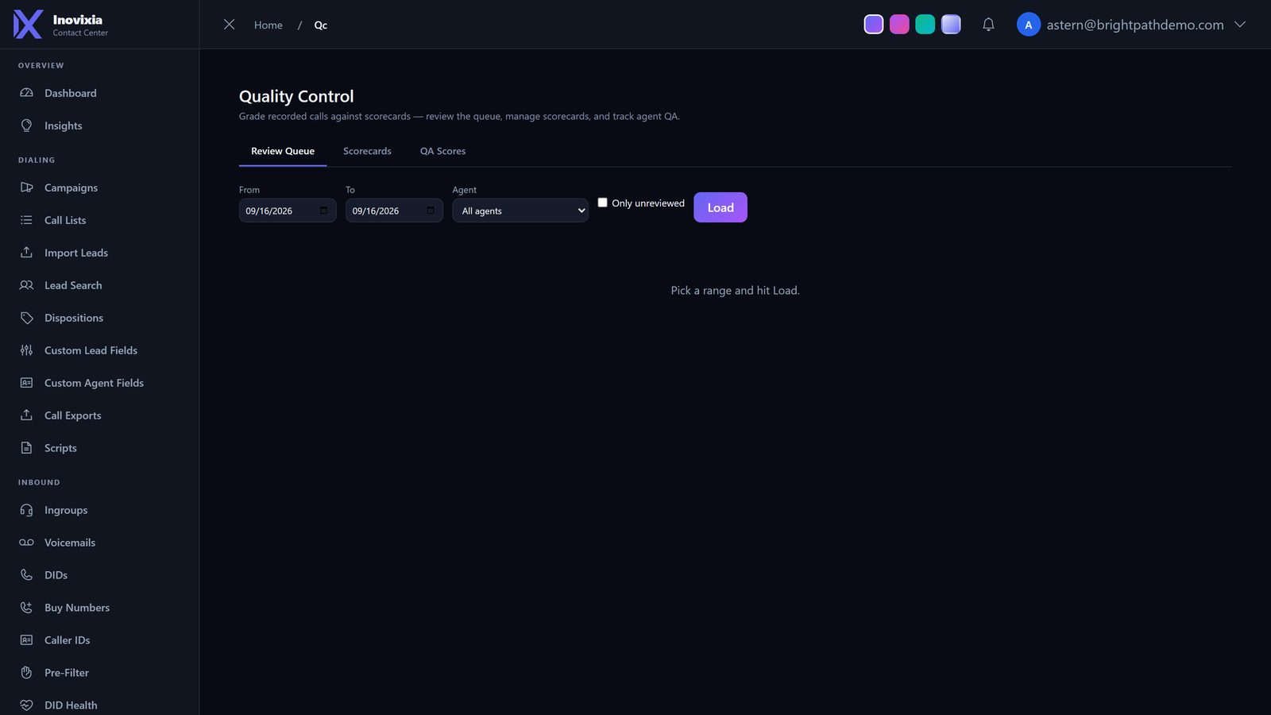The height and width of the screenshot is (715, 1271).
Task: Click the Dispositions tag icon
Action: pyautogui.click(x=26, y=318)
